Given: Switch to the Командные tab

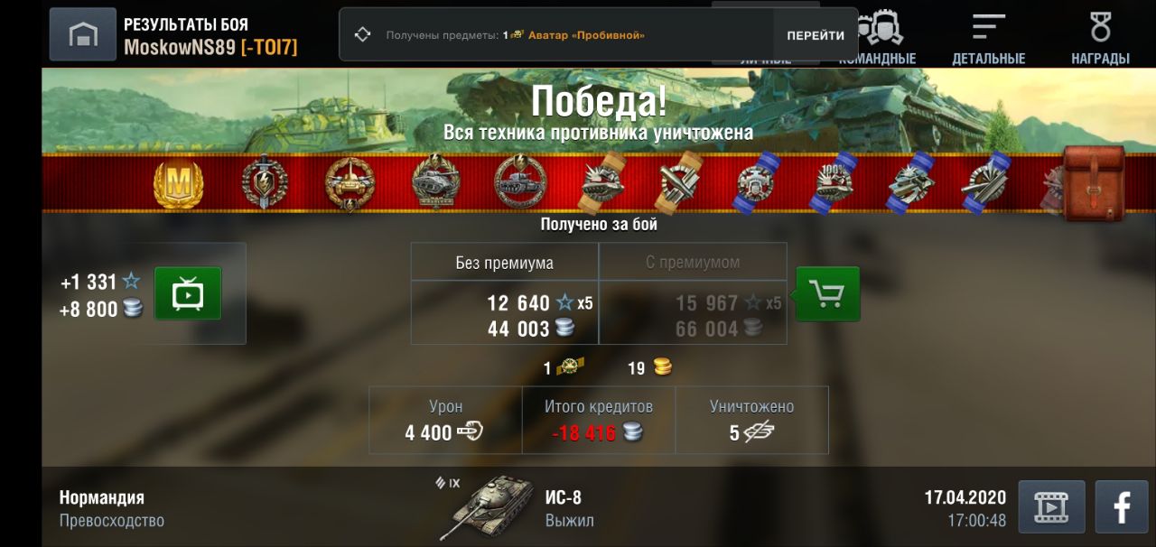Looking at the screenshot, I should [877, 37].
